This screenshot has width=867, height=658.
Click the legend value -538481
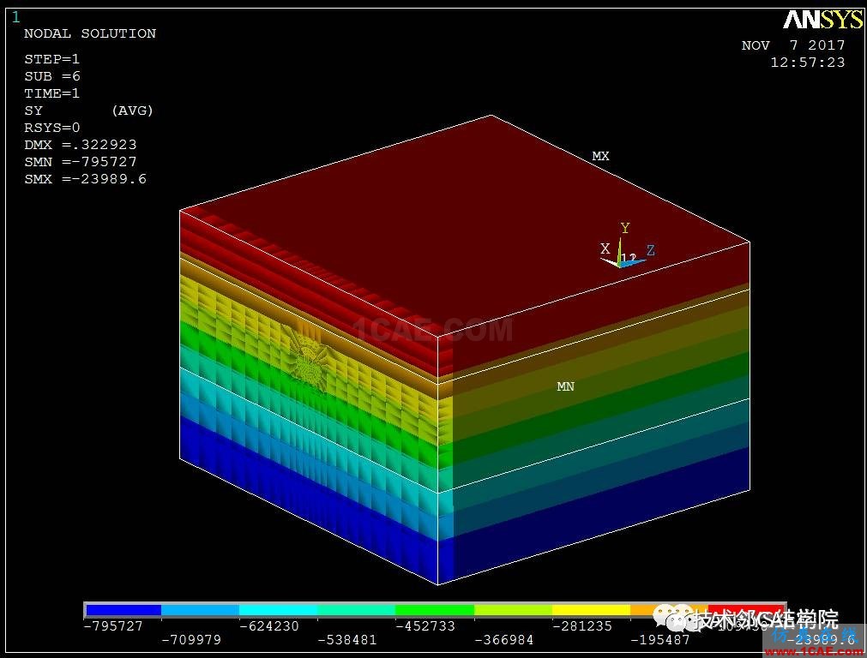347,640
